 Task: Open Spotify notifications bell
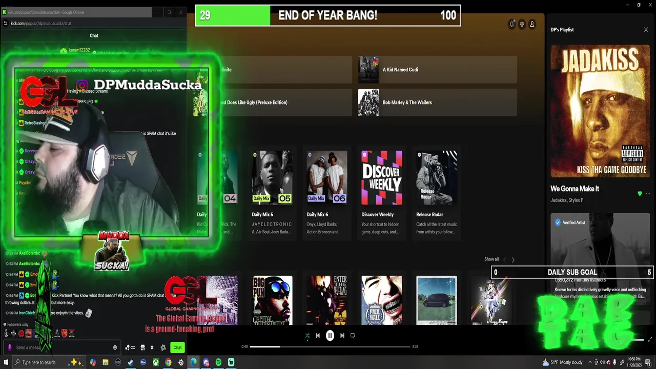click(x=511, y=24)
